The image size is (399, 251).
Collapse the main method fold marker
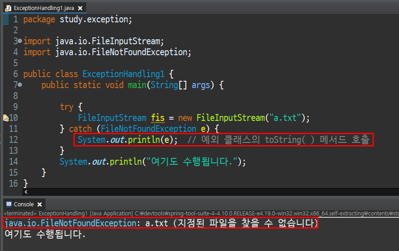click(20, 85)
